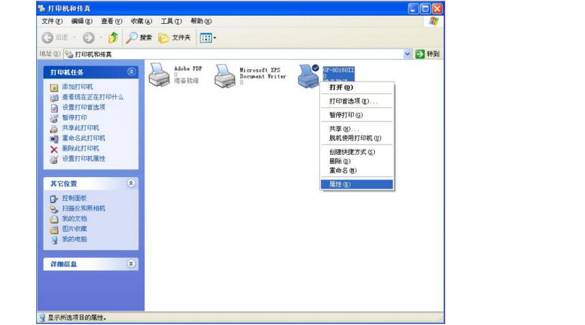The height and width of the screenshot is (325, 585).
Task: Expand the address bar dropdown
Action: tap(408, 54)
